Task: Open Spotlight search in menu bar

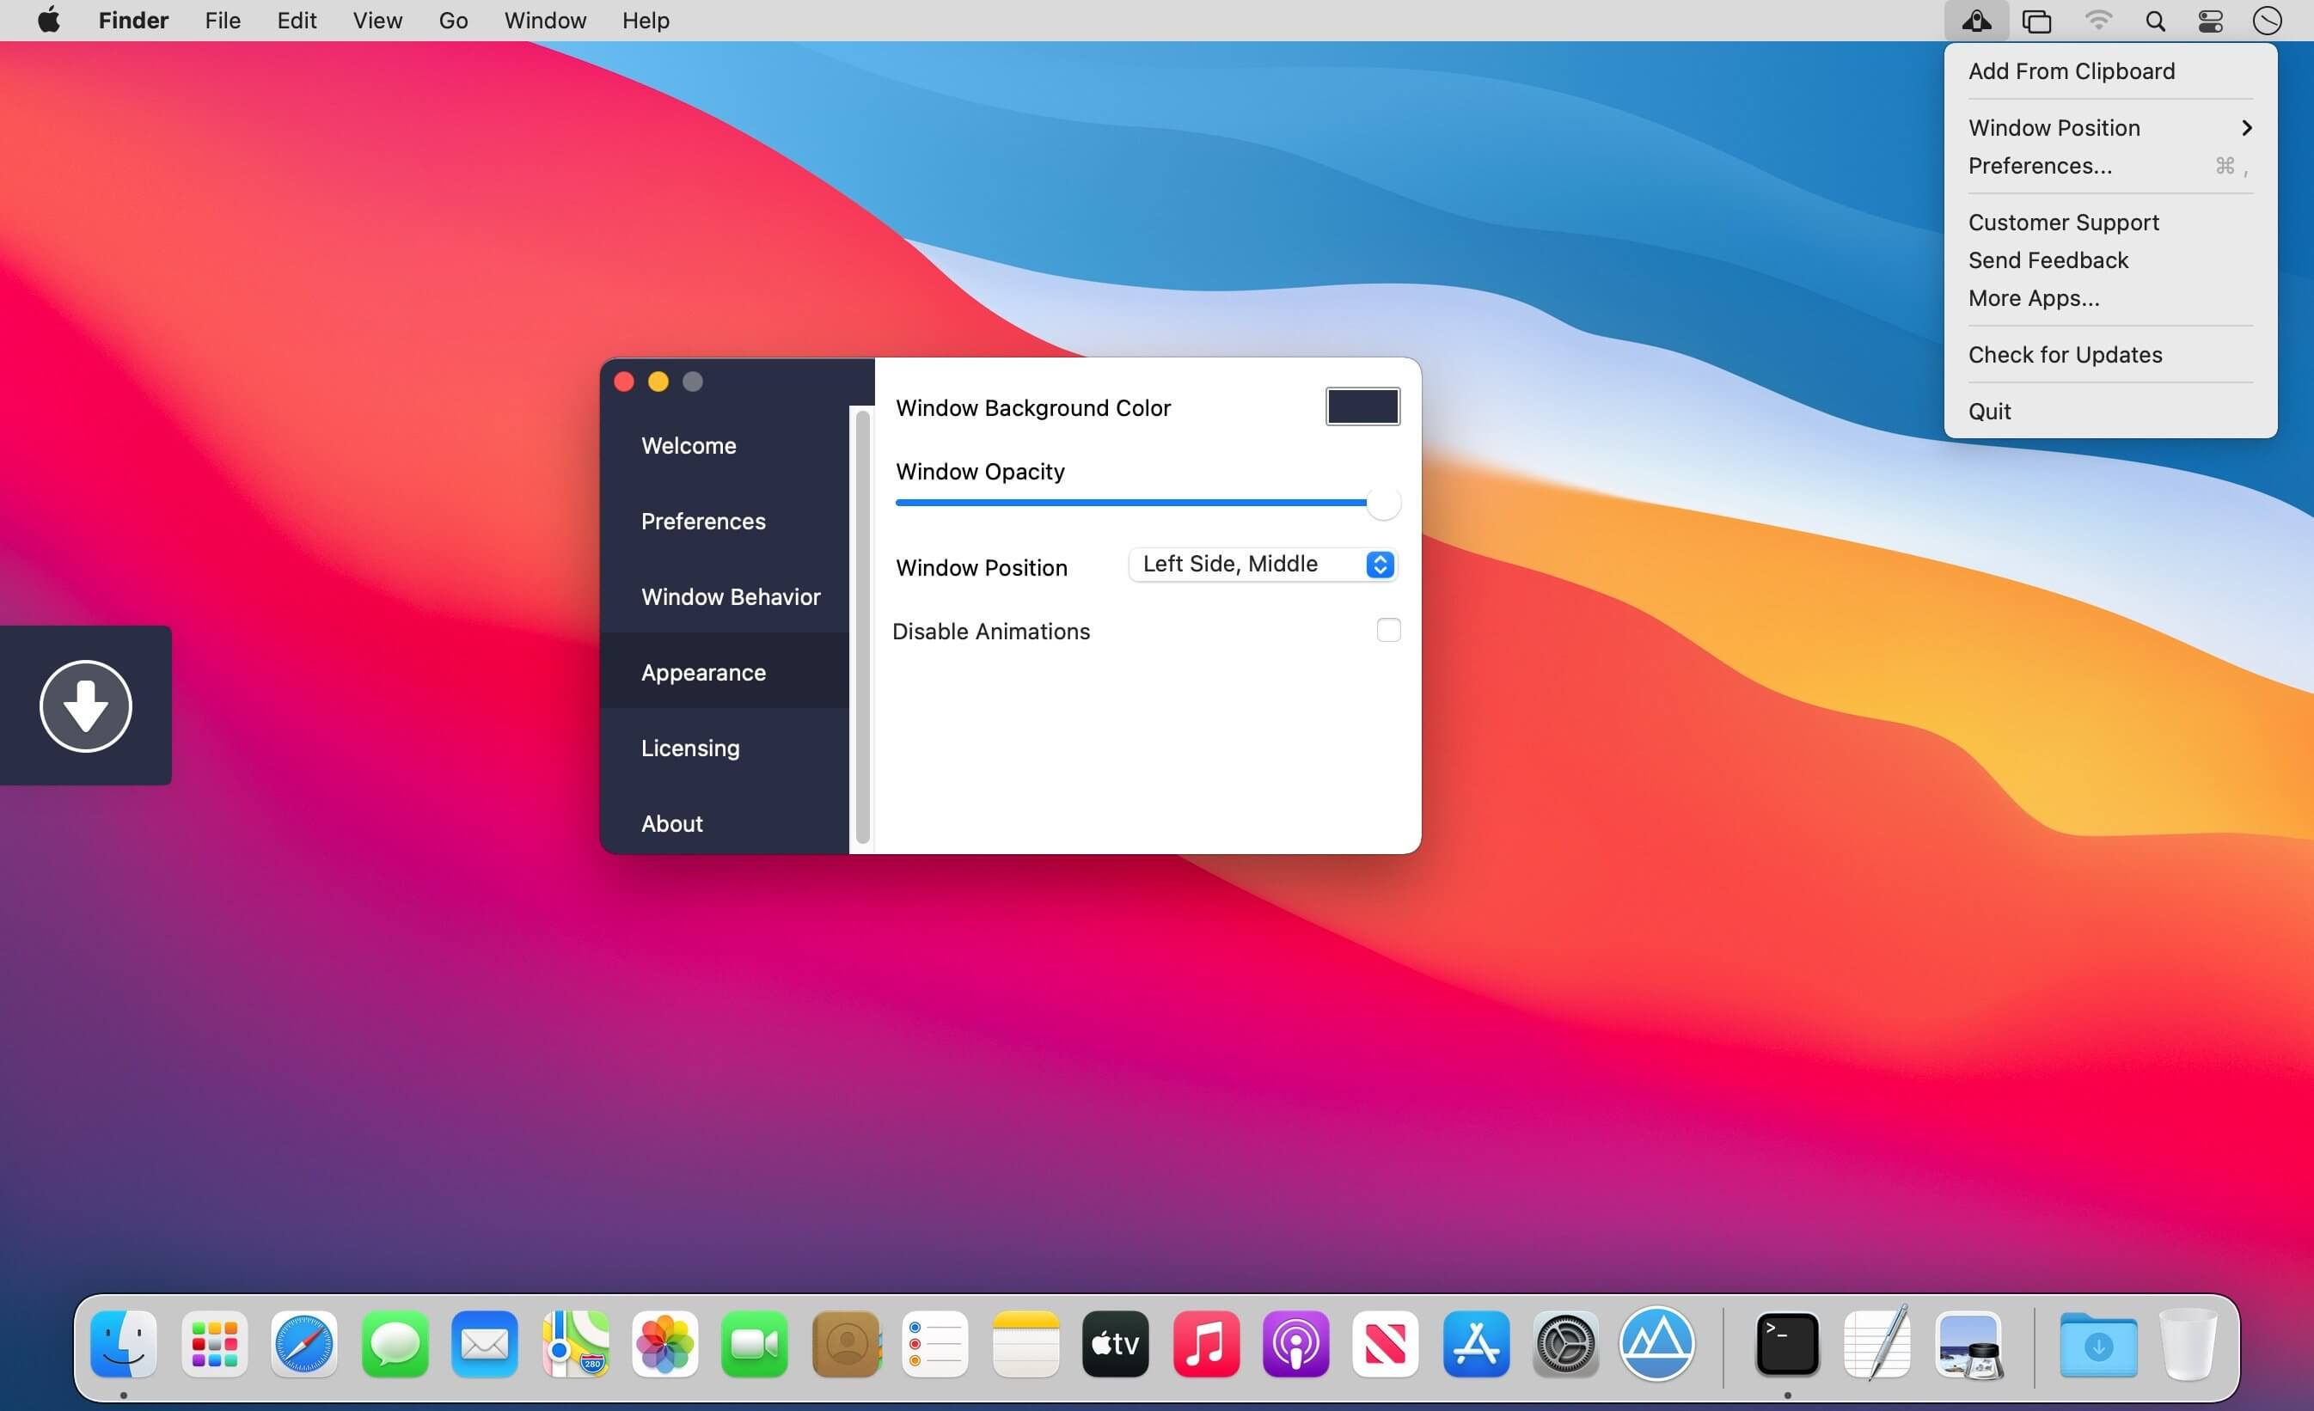Action: point(2155,21)
